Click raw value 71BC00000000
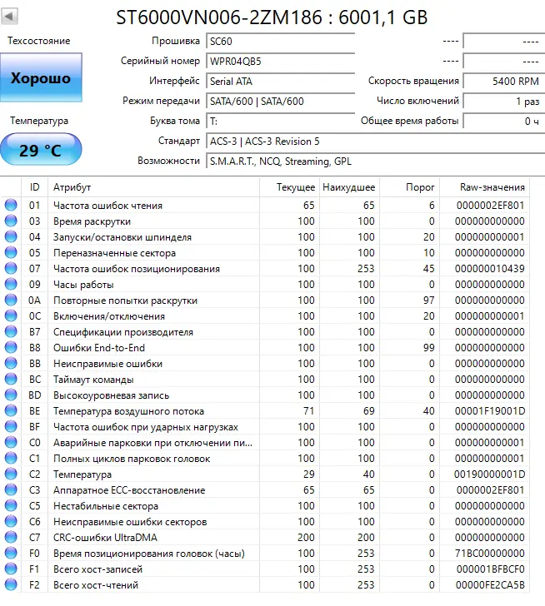The height and width of the screenshot is (606, 545). click(x=490, y=554)
